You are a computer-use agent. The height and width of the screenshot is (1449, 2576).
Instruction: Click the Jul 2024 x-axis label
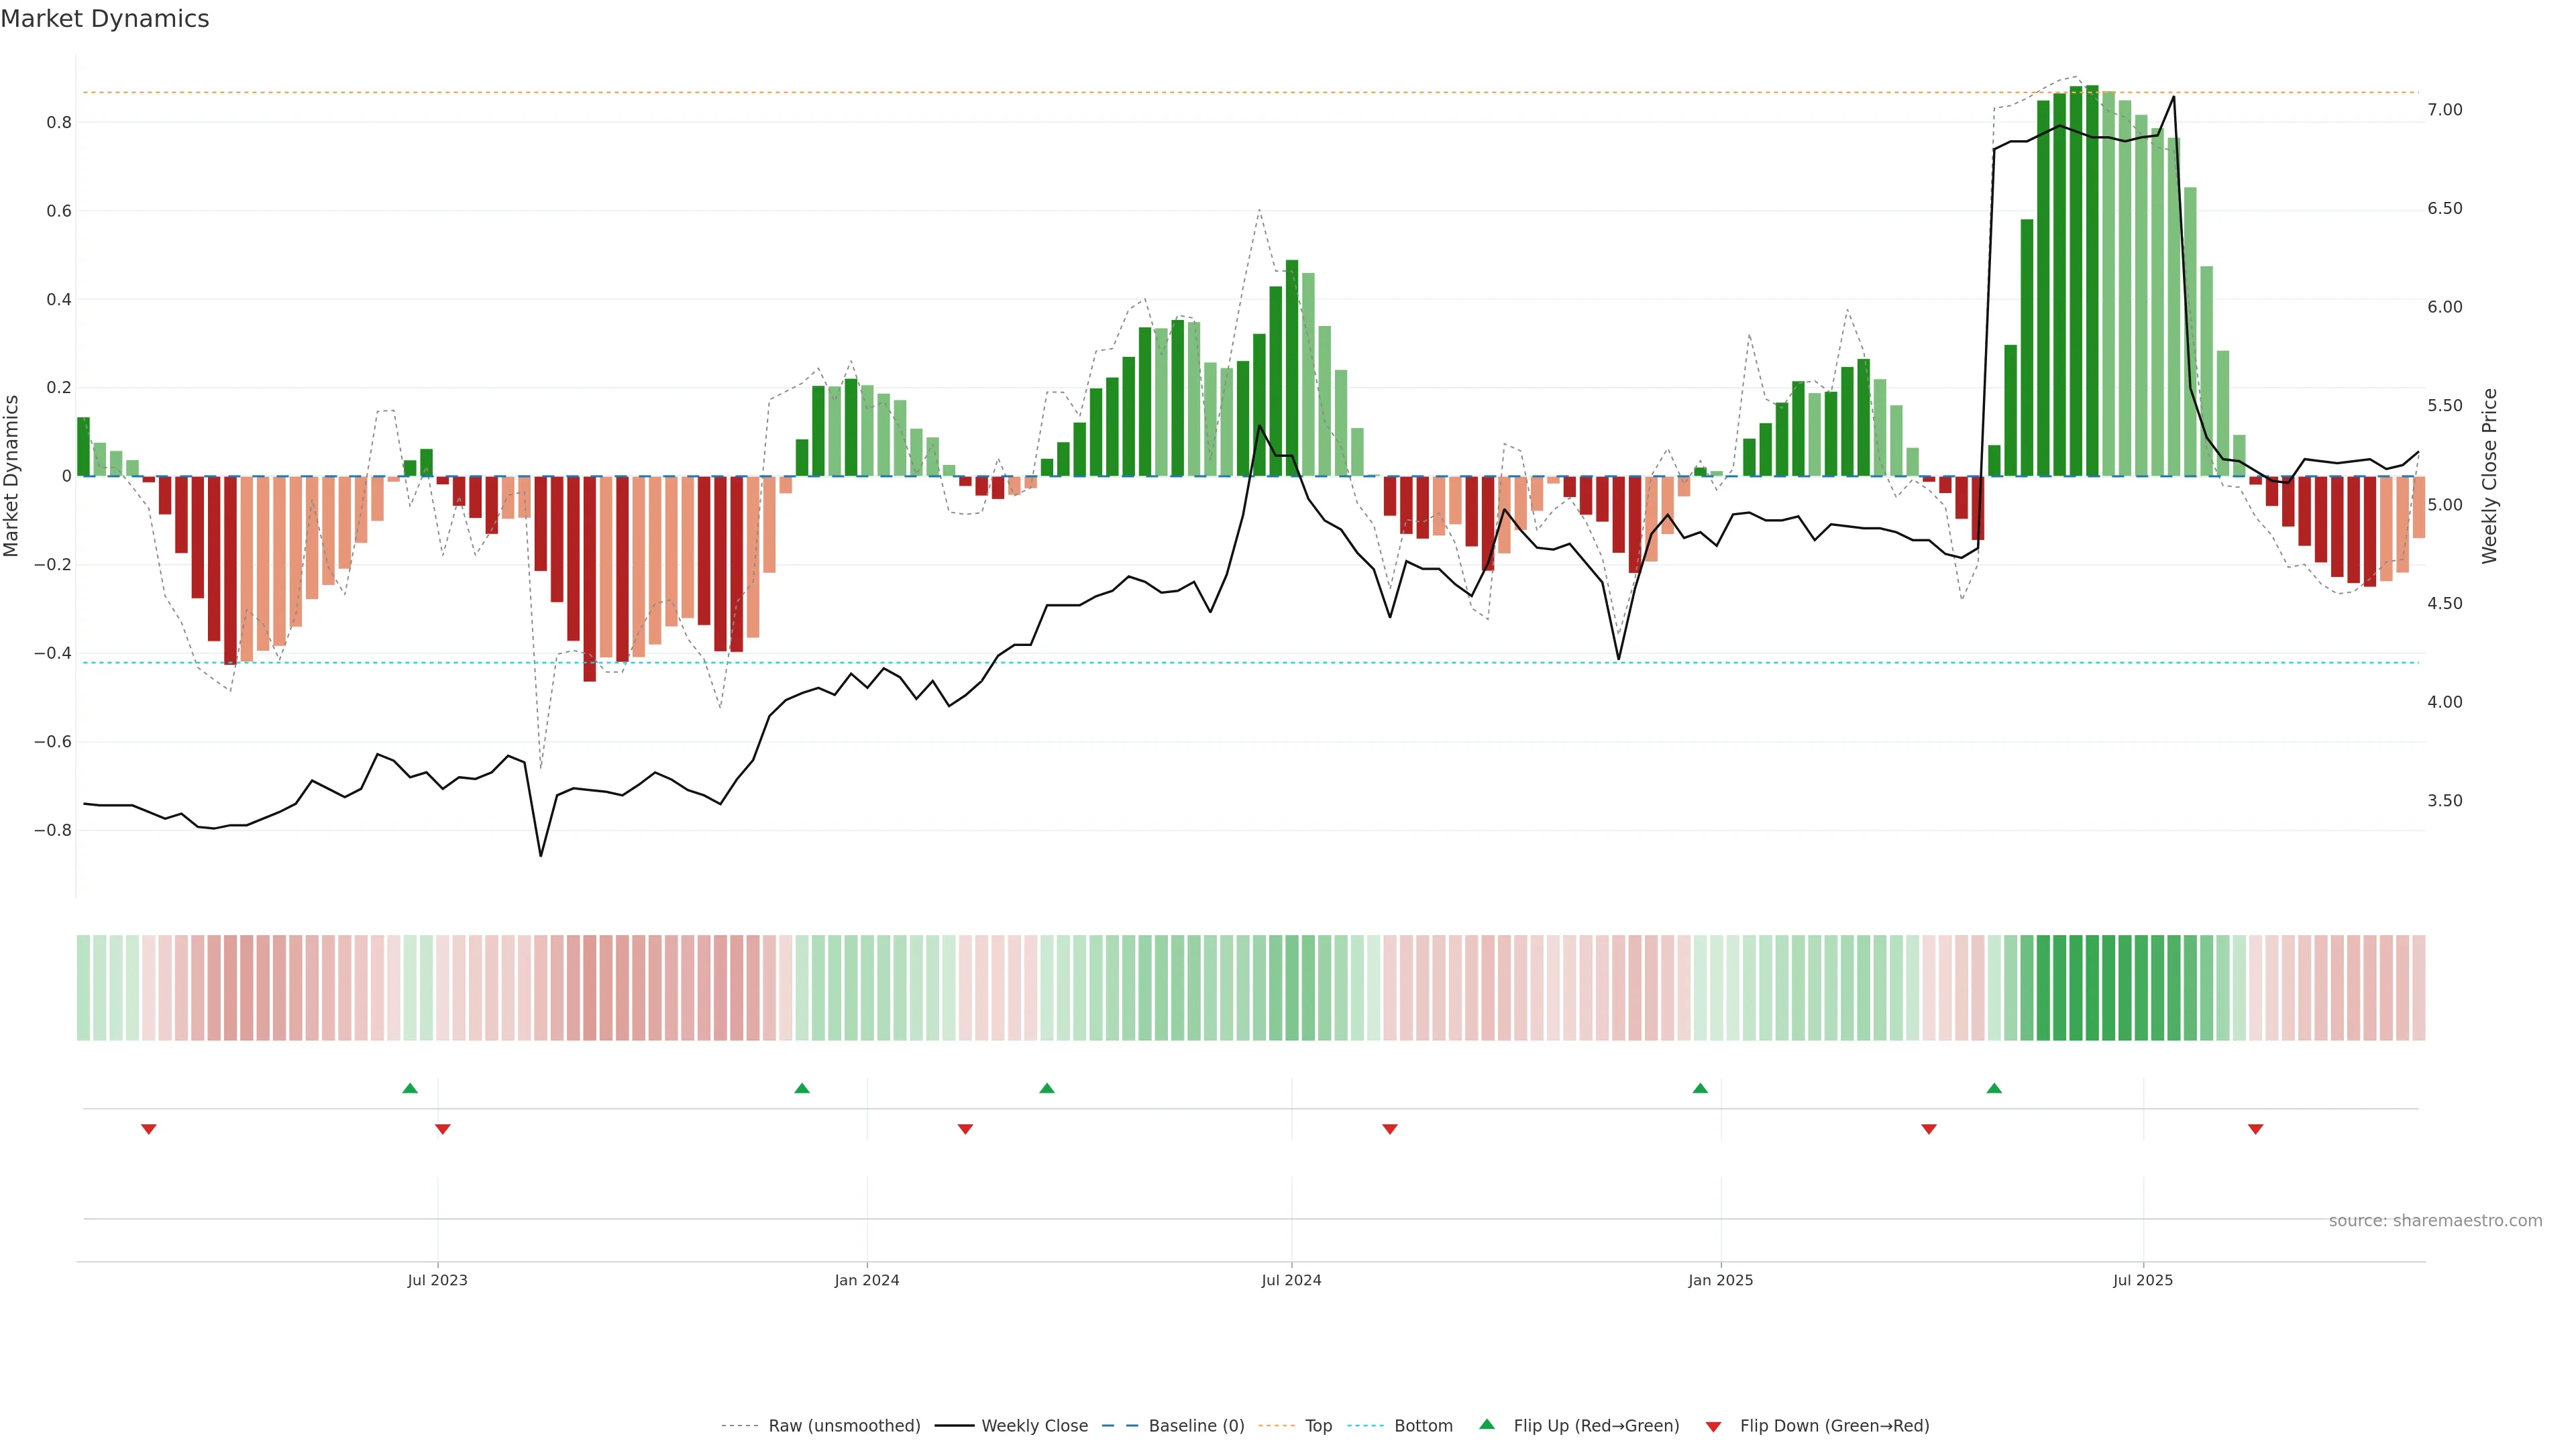[1291, 1280]
